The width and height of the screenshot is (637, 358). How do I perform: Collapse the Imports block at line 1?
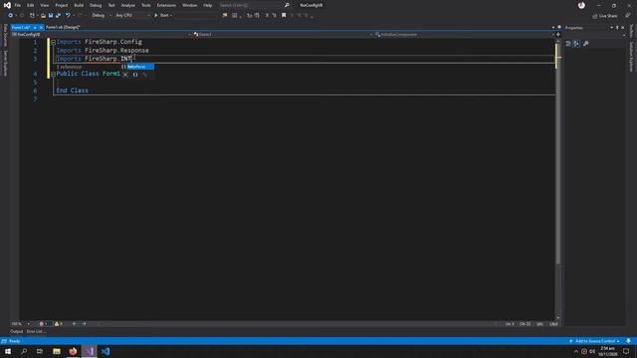(x=53, y=42)
